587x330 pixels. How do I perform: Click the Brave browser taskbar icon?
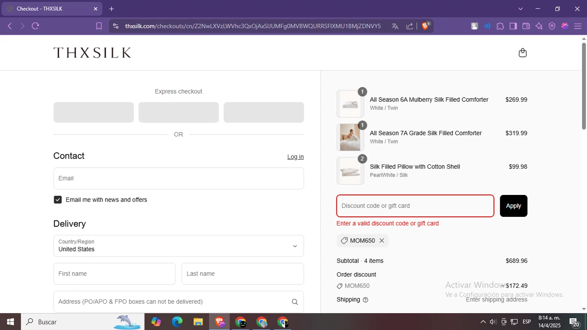tap(220, 322)
